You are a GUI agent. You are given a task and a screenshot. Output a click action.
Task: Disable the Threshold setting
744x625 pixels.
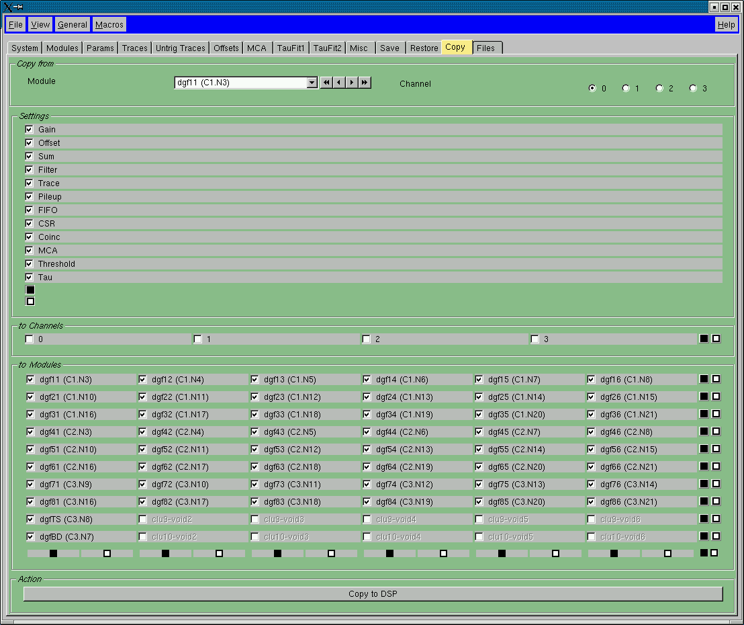coord(30,263)
